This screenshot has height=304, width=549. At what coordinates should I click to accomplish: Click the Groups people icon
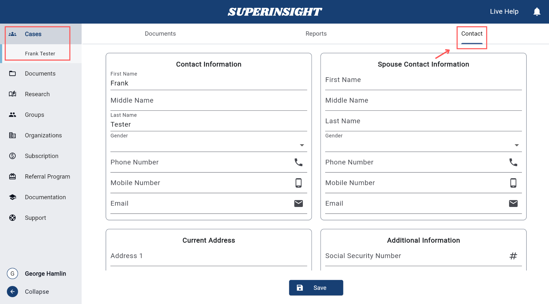pos(12,115)
